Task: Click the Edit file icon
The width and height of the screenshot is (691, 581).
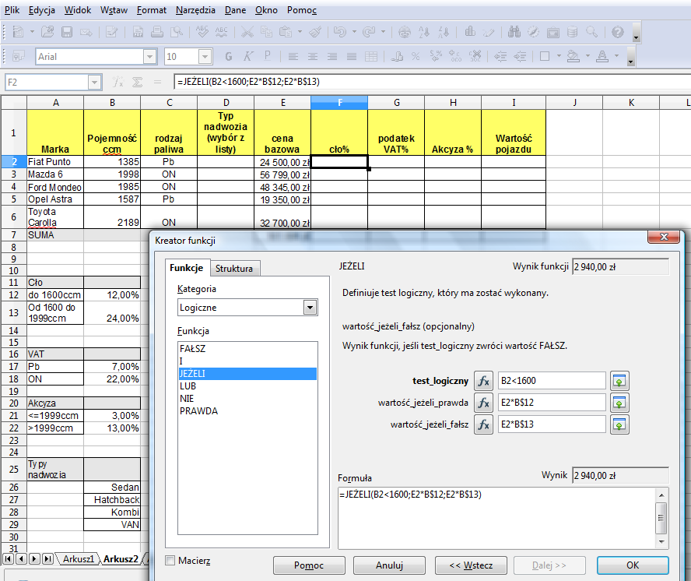Action: [x=111, y=32]
